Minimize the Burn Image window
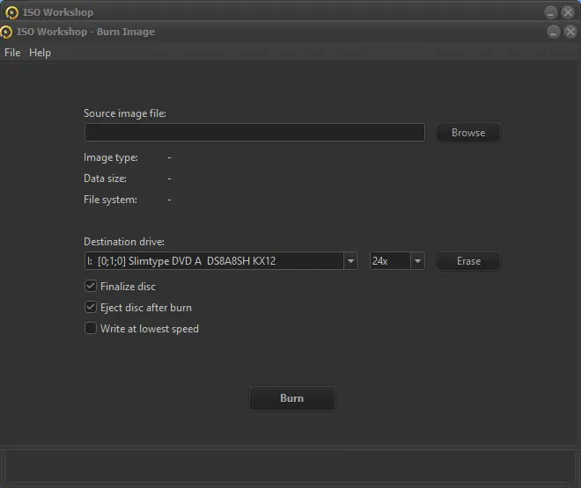The height and width of the screenshot is (488, 581). (553, 32)
